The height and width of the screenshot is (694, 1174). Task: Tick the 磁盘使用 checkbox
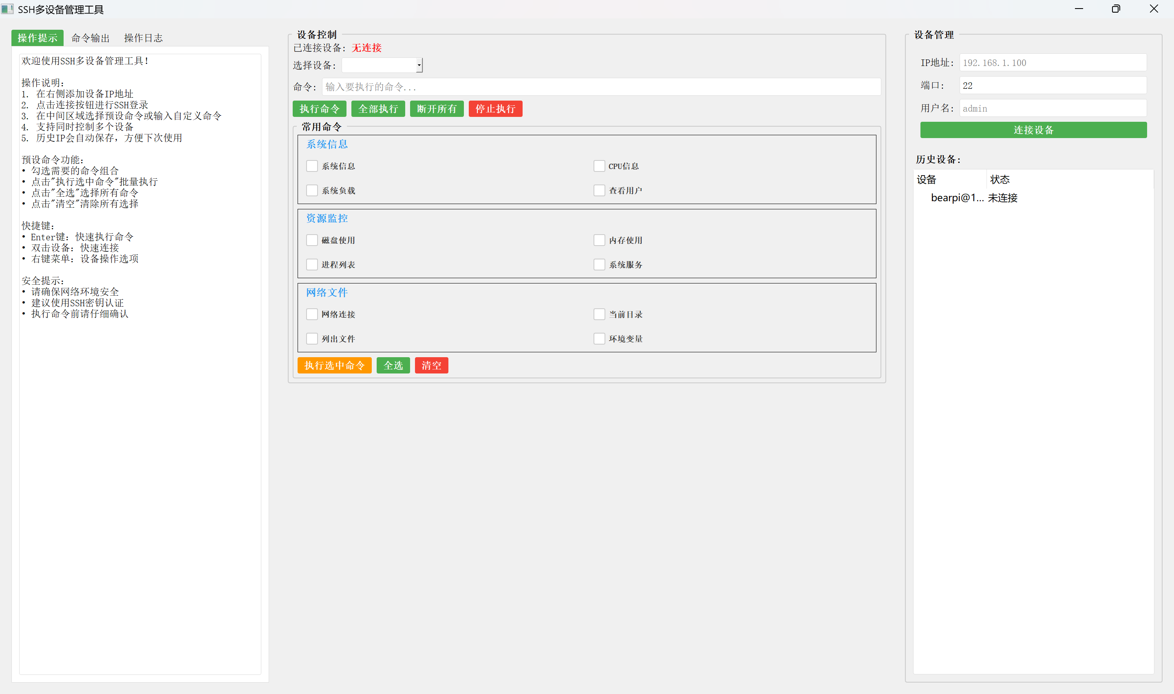click(312, 240)
